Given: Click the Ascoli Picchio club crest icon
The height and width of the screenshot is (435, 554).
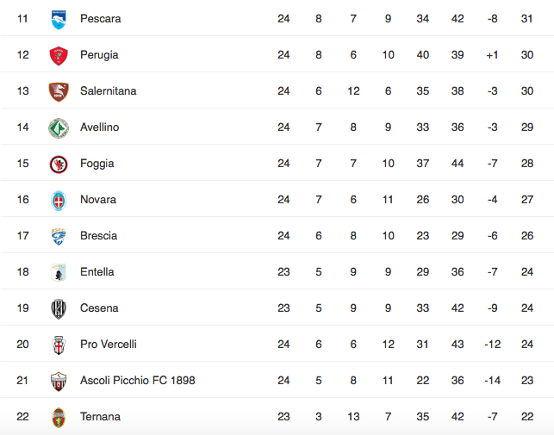Looking at the screenshot, I should point(59,381).
